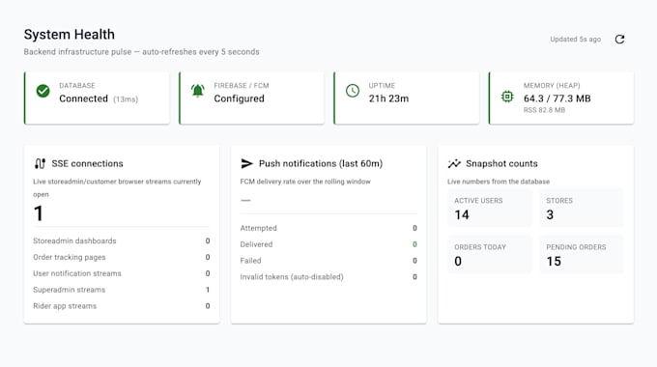This screenshot has width=657, height=367.
Task: Click the Configured Firebase status
Action: (239, 99)
